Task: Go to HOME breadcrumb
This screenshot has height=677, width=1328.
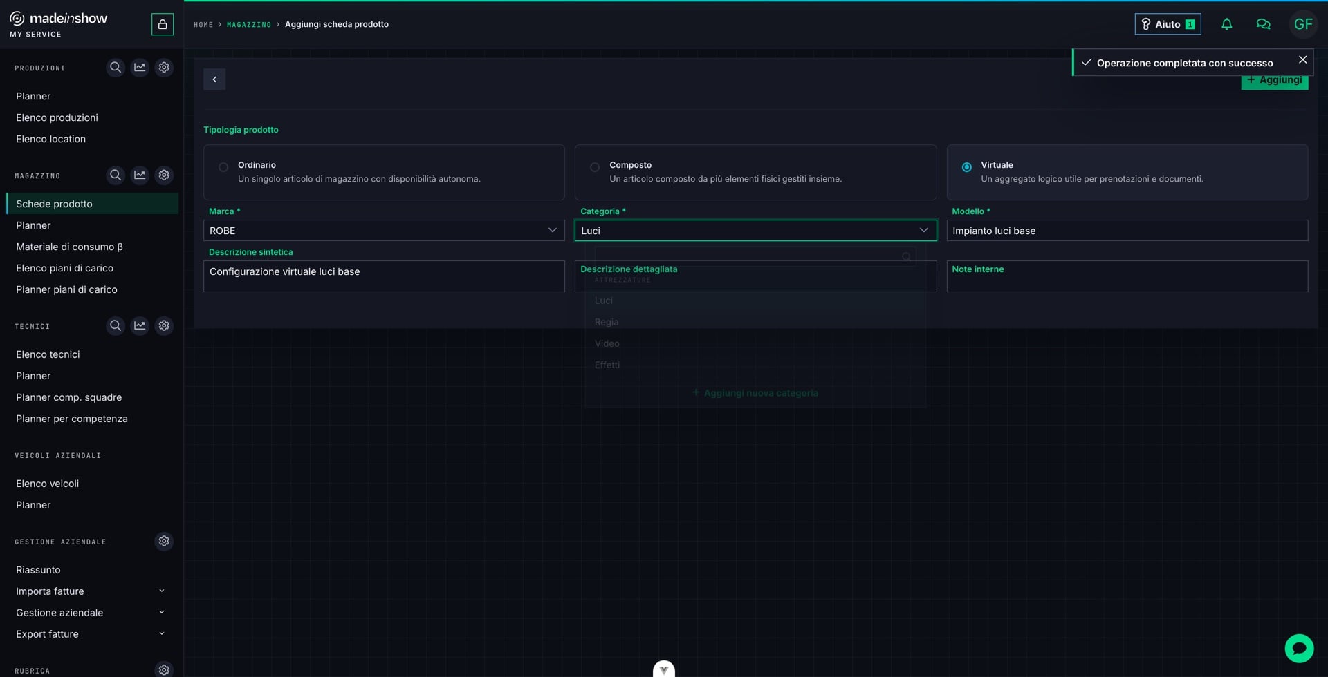Action: [203, 25]
